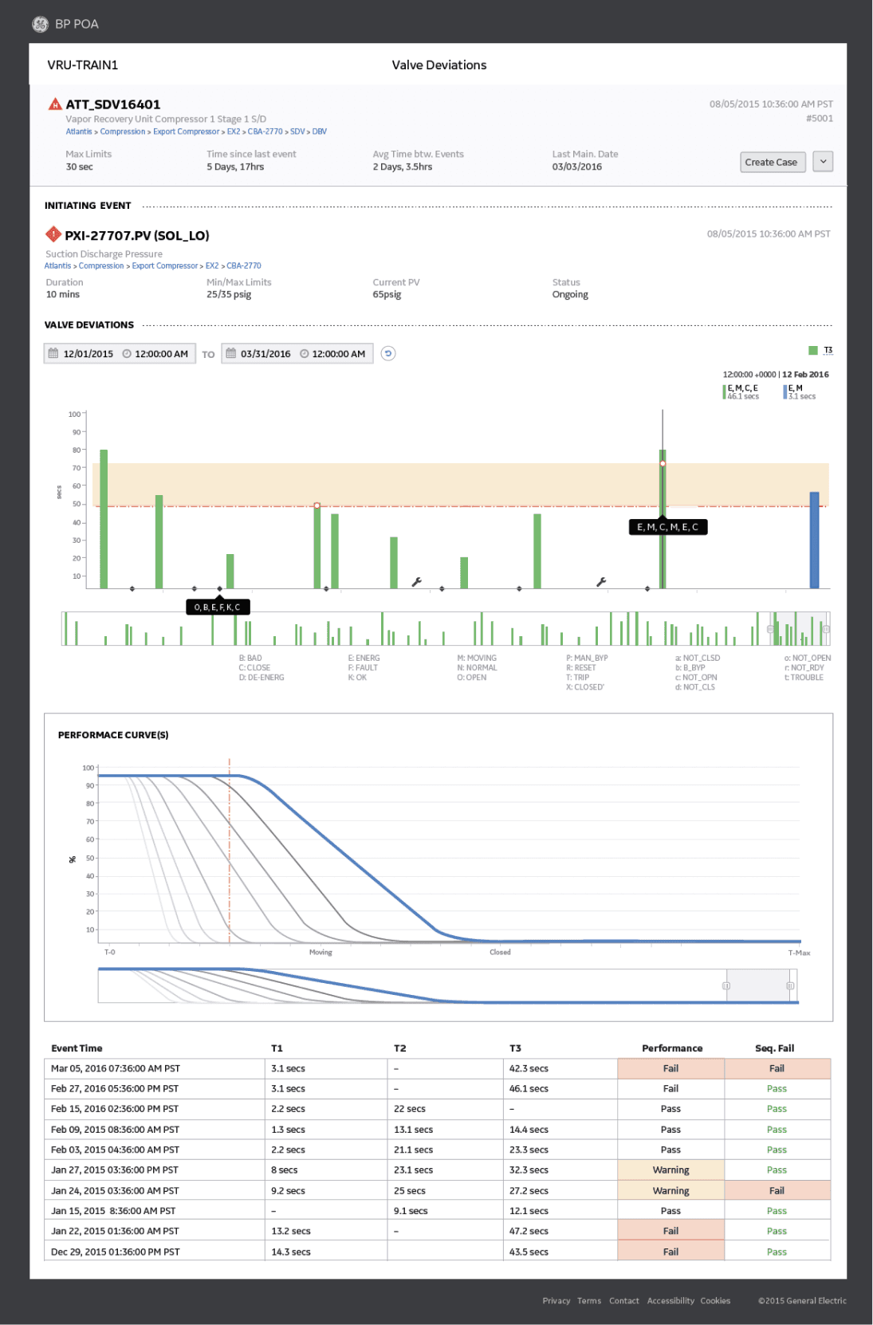The image size is (873, 1325).
Task: Open the start date calendar icon
Action: point(53,353)
